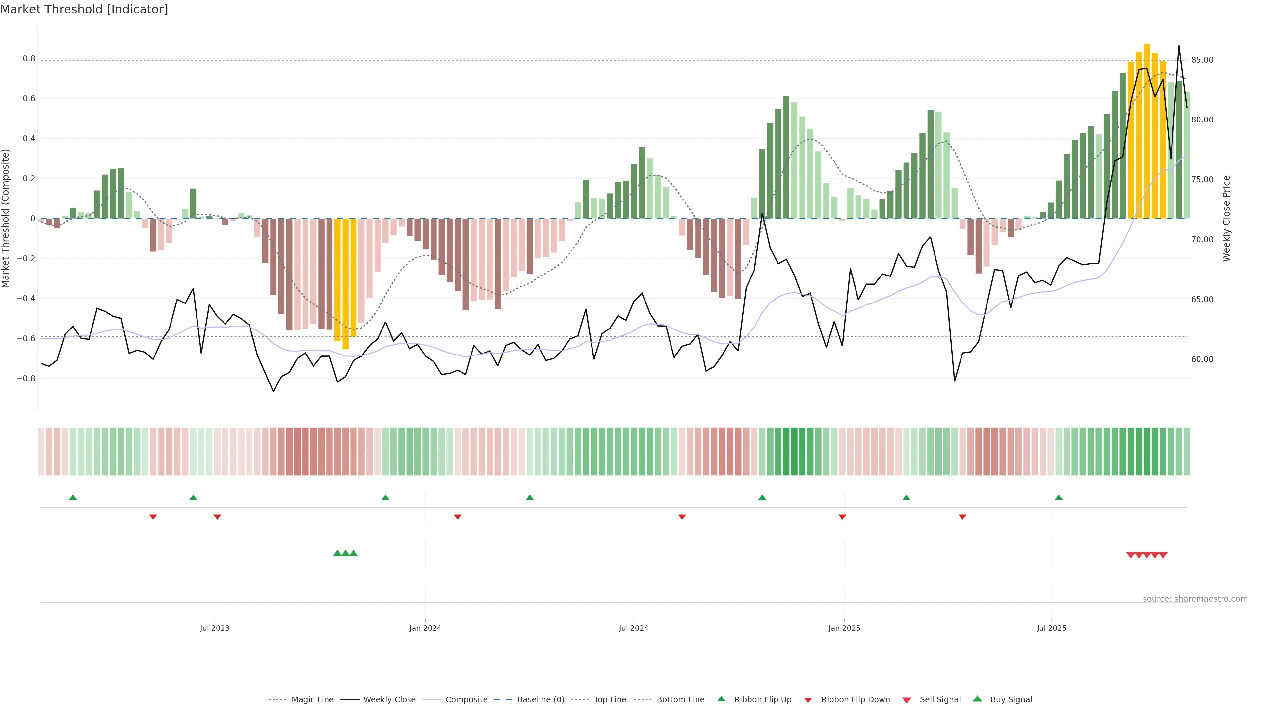This screenshot has width=1264, height=711.
Task: Click the source: sharemaestro.com text
Action: coord(1195,599)
